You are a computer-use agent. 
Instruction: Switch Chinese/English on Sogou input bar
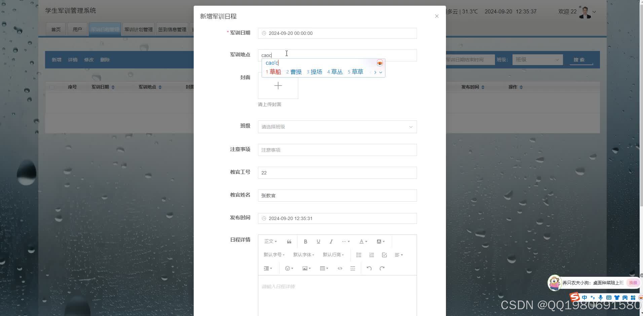click(x=584, y=297)
